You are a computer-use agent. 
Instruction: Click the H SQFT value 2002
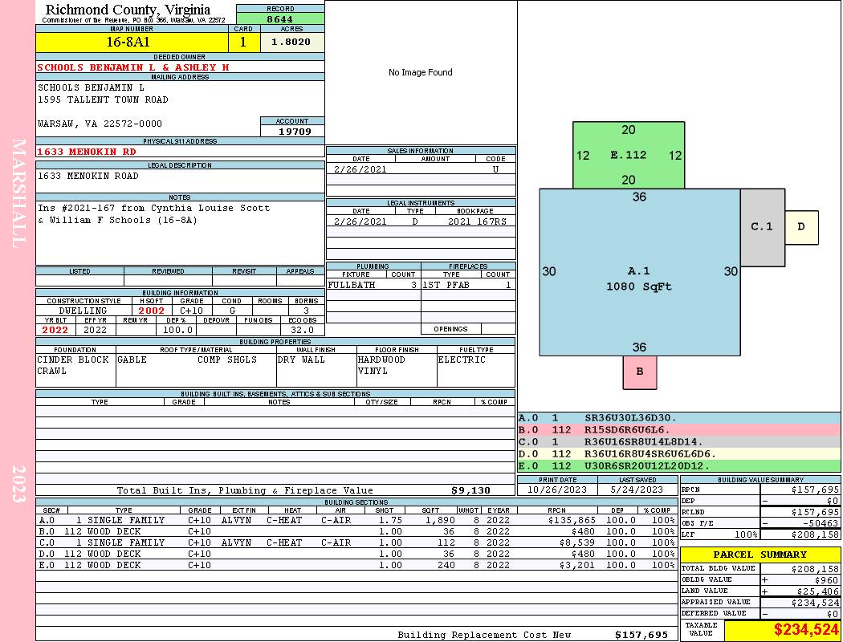point(152,311)
